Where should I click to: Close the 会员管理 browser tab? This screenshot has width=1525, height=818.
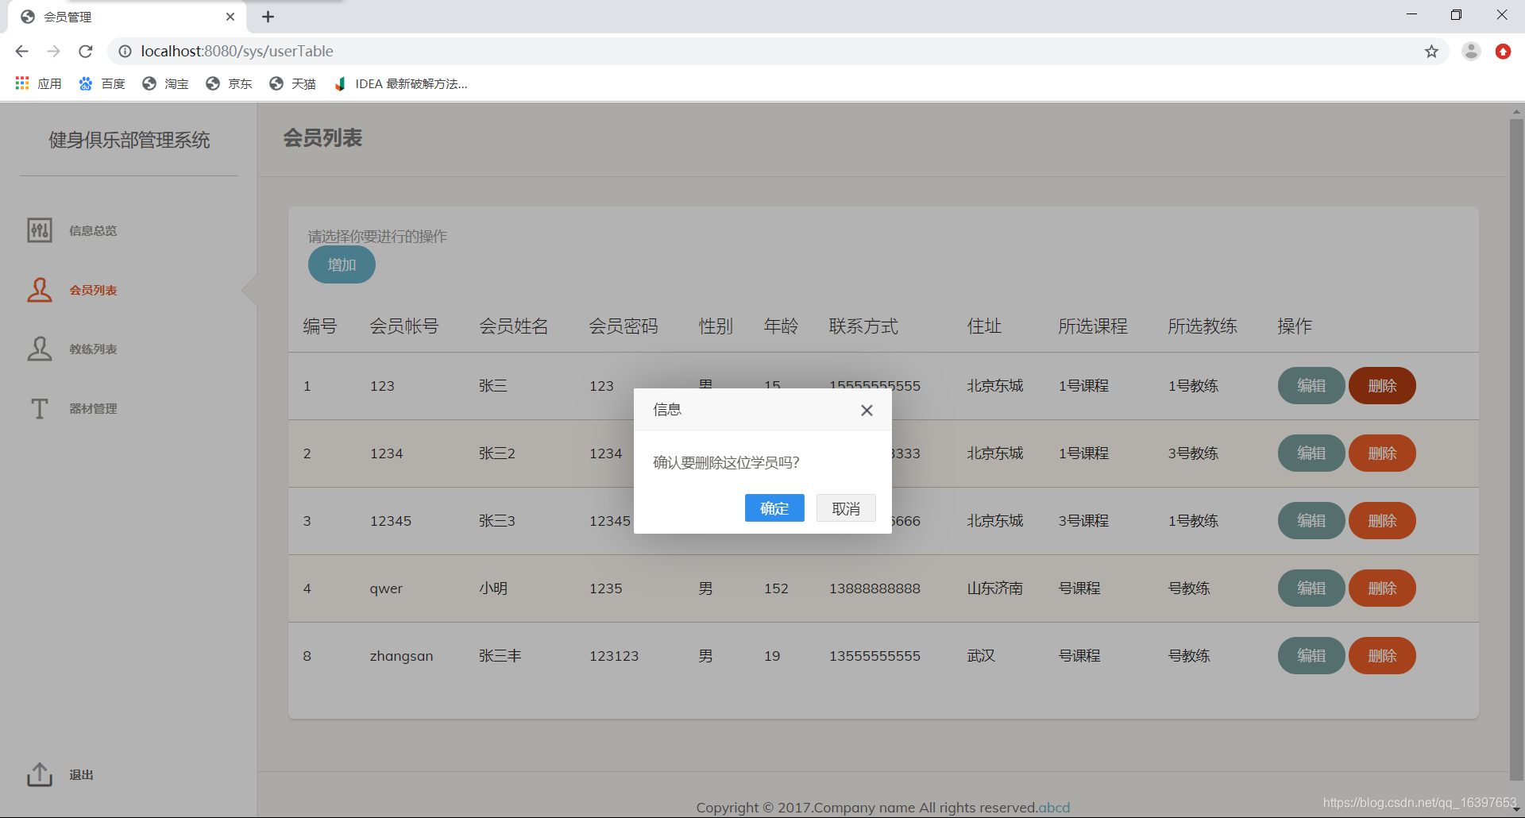(230, 17)
